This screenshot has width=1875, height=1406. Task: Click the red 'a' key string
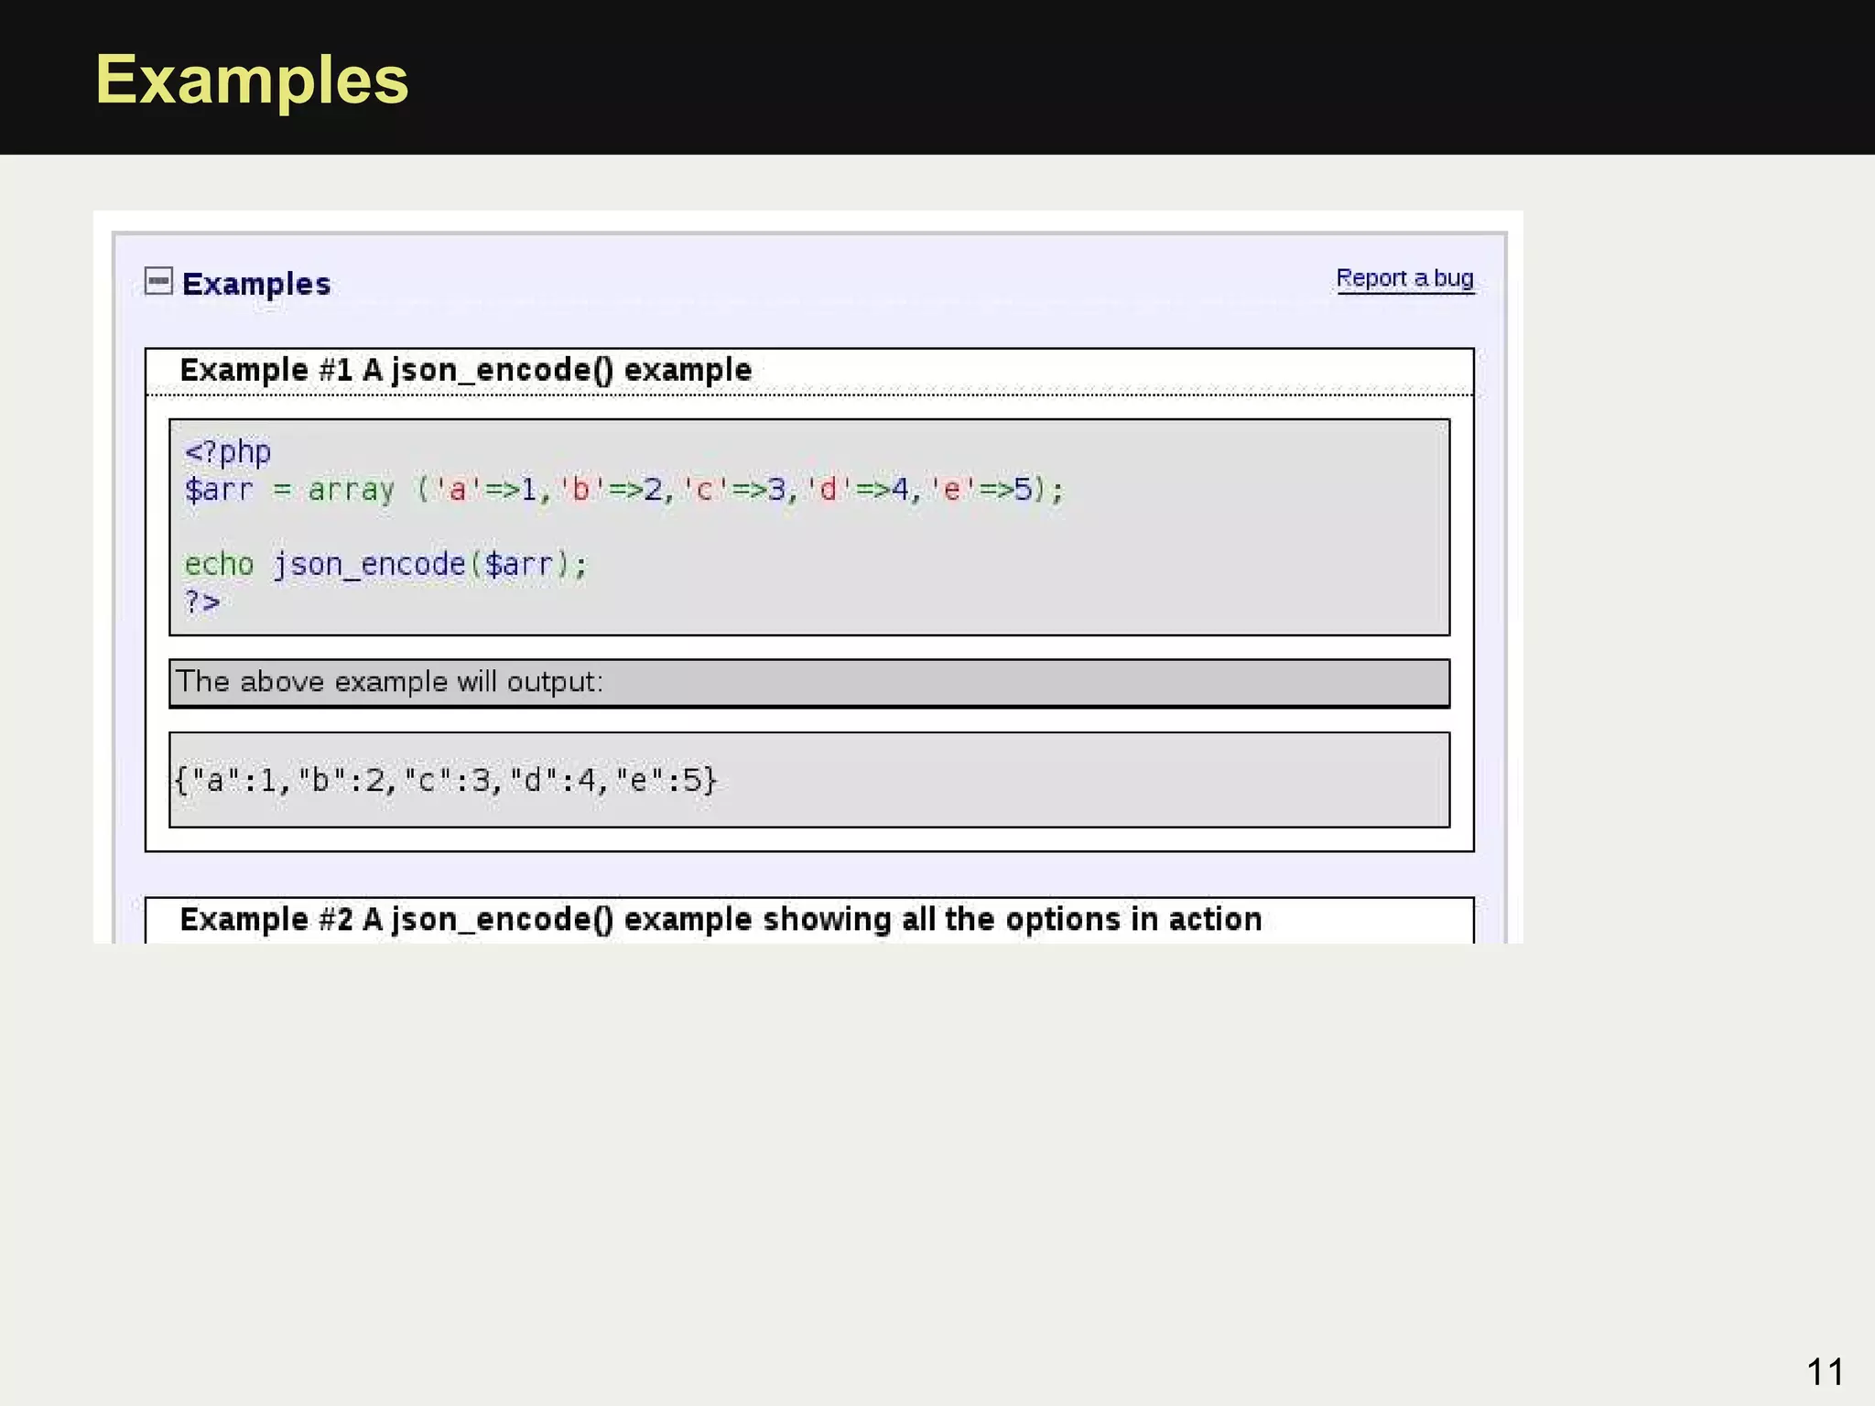[x=456, y=490]
